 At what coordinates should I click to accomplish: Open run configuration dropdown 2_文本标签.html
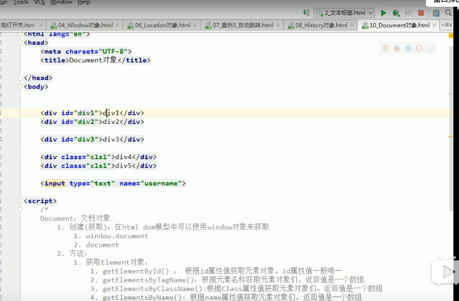coord(344,13)
